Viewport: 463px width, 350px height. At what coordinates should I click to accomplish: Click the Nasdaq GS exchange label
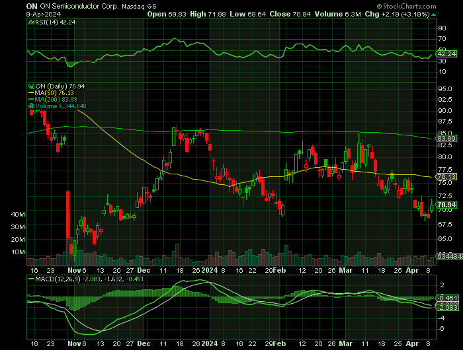tap(139, 6)
